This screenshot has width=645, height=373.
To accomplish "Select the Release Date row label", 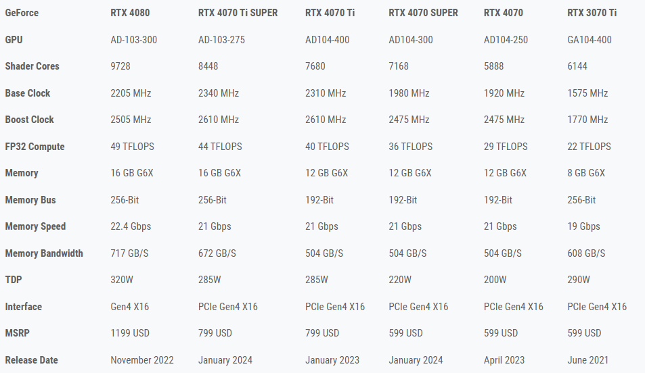I will (x=31, y=360).
